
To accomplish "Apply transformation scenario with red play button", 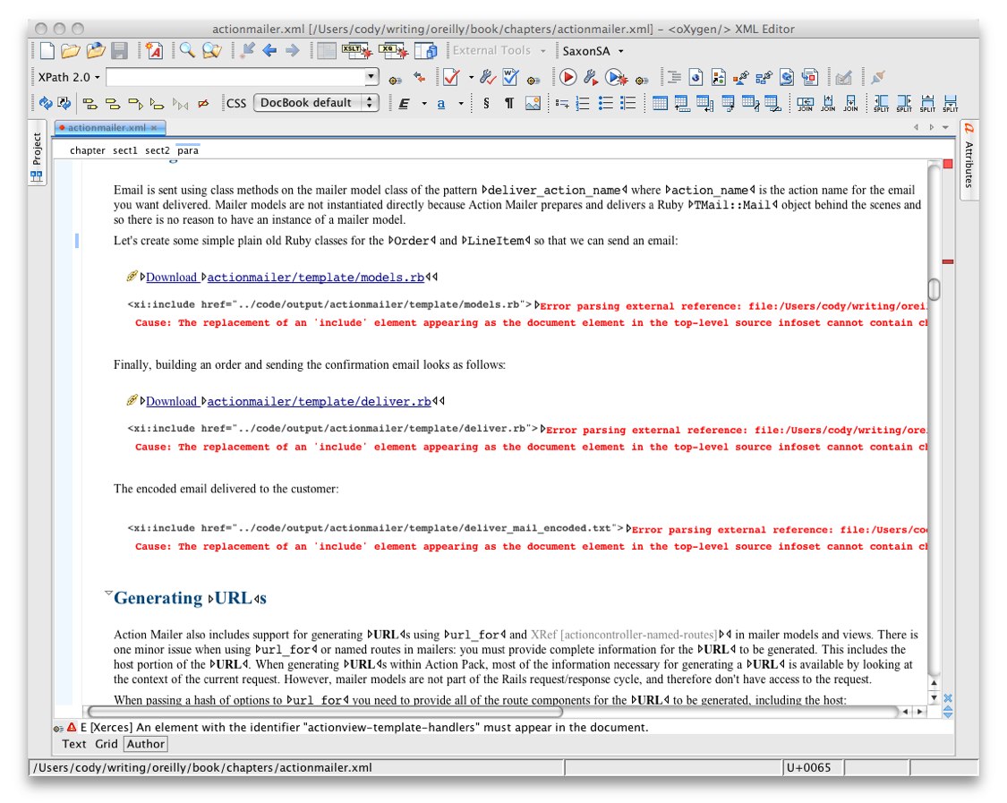I will tap(568, 78).
